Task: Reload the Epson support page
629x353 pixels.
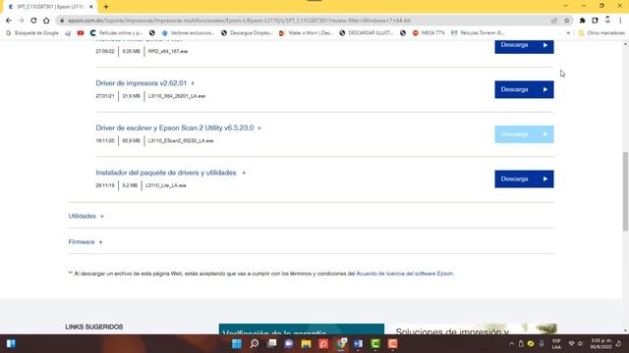Action: [x=33, y=21]
